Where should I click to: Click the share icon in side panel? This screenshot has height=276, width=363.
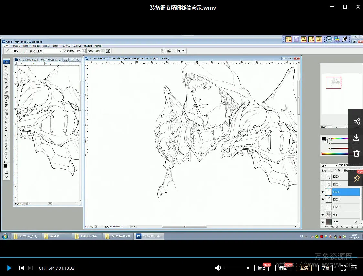point(357,122)
